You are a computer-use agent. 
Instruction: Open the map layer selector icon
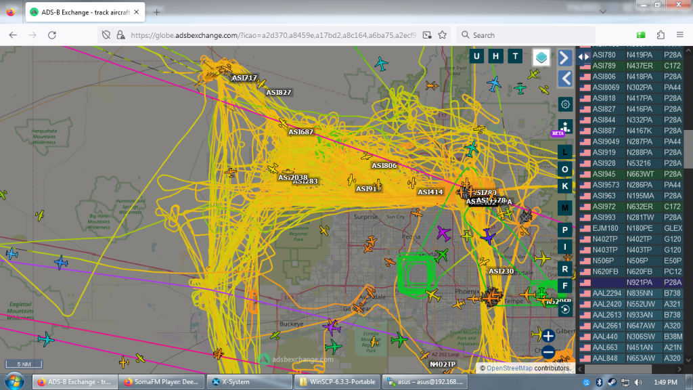pyautogui.click(x=541, y=58)
